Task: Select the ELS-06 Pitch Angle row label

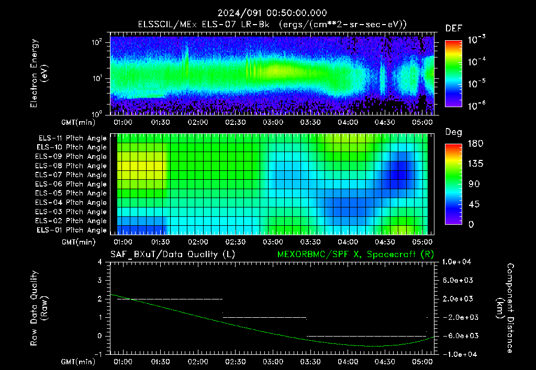Action: [x=71, y=184]
